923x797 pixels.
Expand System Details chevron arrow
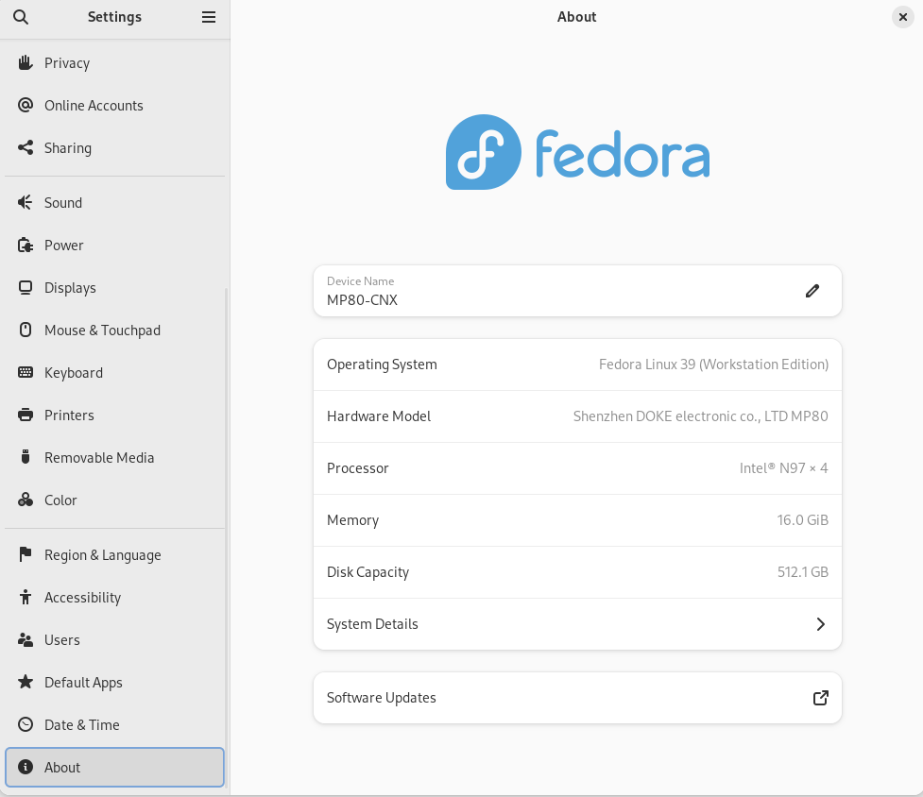(x=821, y=624)
